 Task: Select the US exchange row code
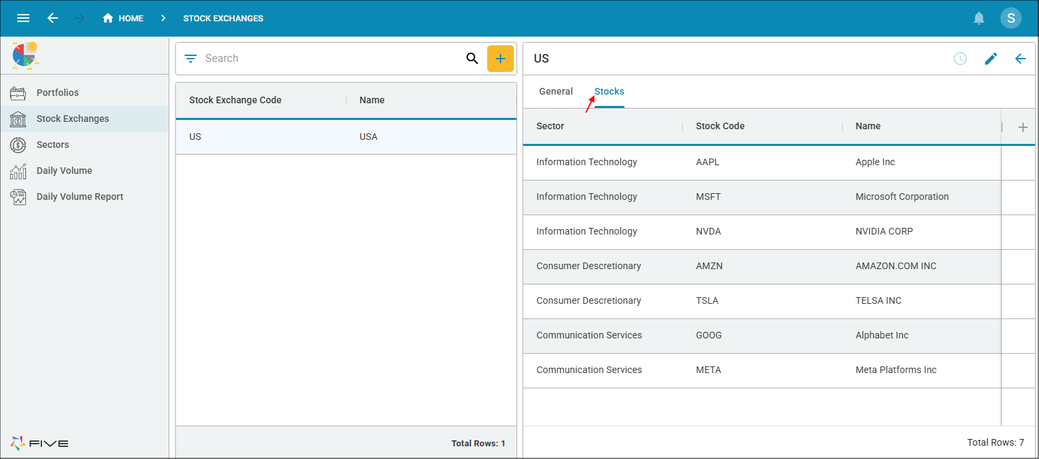(x=195, y=137)
